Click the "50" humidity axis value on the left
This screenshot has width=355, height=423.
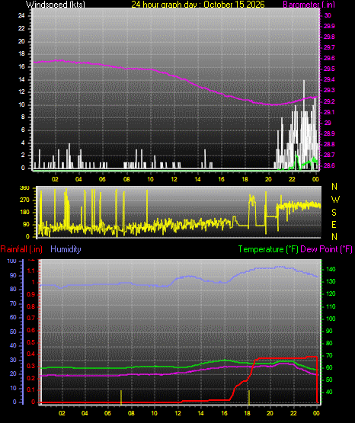[13, 332]
